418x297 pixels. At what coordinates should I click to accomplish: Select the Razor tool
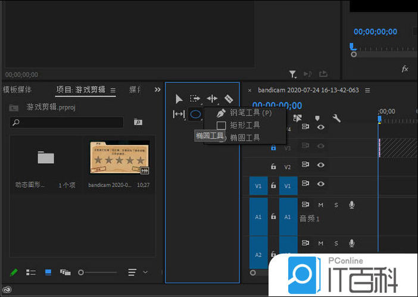pos(229,99)
